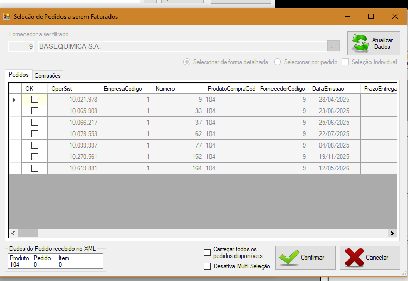Click the EmpresaCodigo column header
This screenshot has width=408, height=281.
pyautogui.click(x=126, y=89)
